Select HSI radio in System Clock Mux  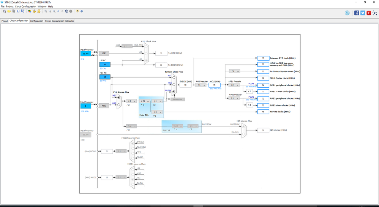coord(174,77)
